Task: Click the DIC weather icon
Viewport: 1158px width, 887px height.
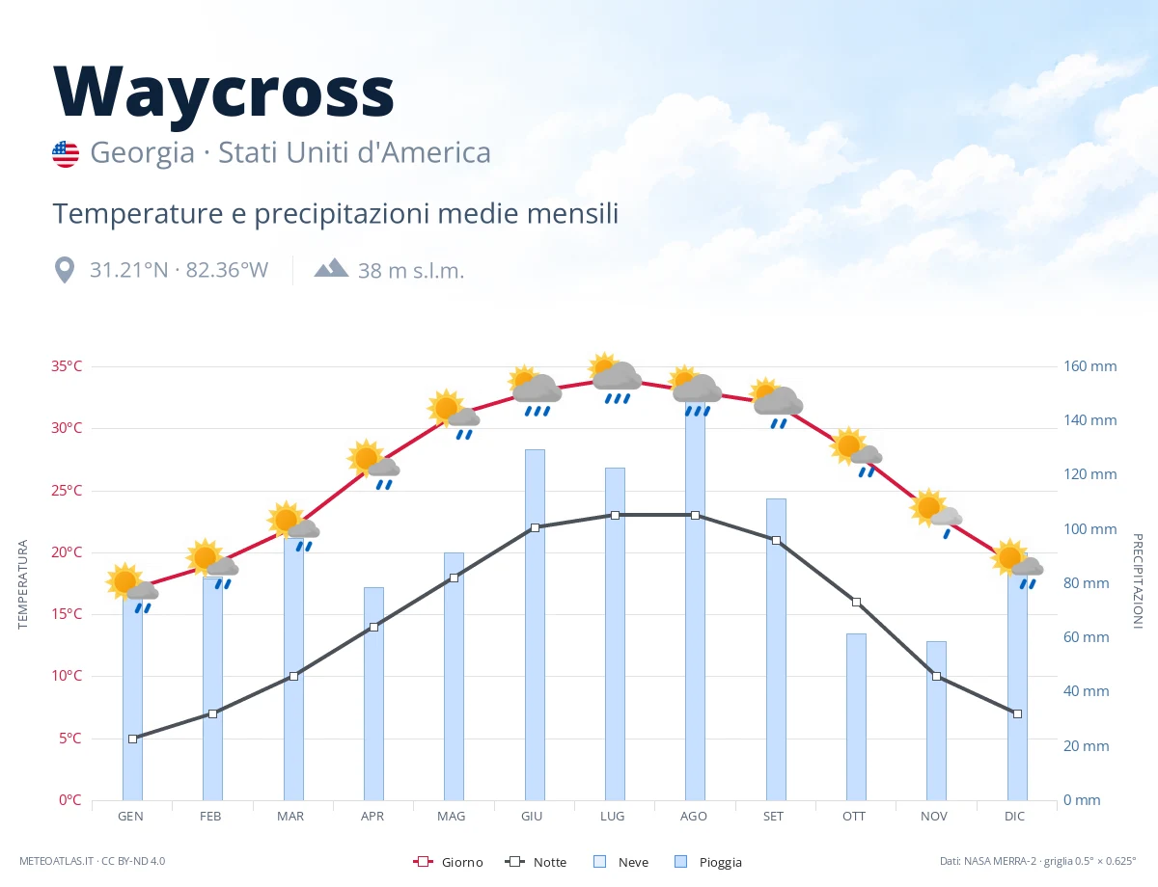Action: click(1017, 563)
